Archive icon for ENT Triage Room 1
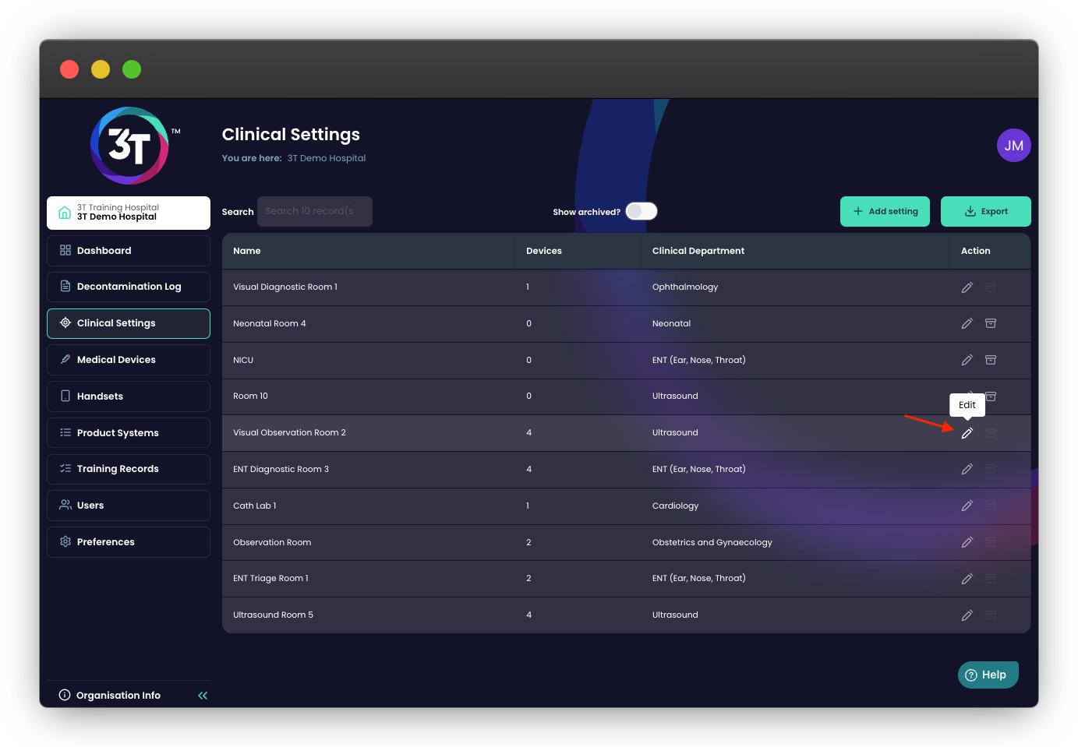 991,579
